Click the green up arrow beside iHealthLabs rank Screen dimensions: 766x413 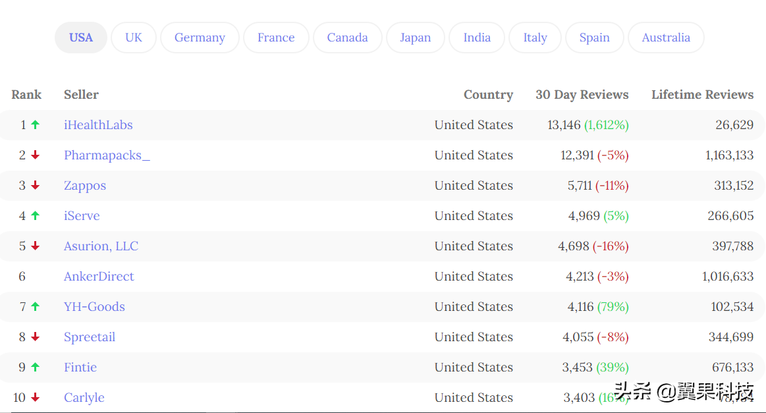(35, 124)
